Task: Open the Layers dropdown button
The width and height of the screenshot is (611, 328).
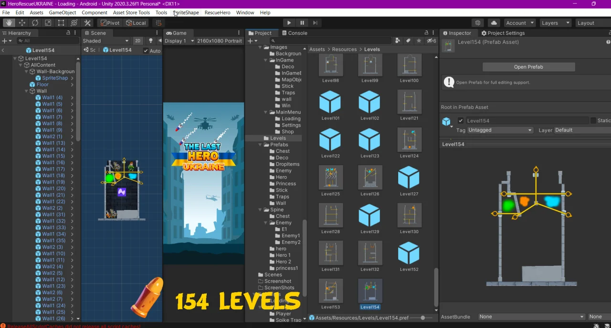Action: pyautogui.click(x=555, y=23)
